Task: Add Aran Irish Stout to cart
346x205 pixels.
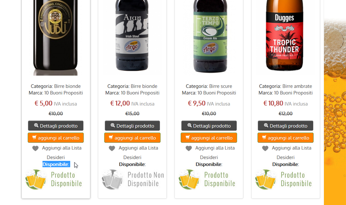Action: [x=132, y=137]
